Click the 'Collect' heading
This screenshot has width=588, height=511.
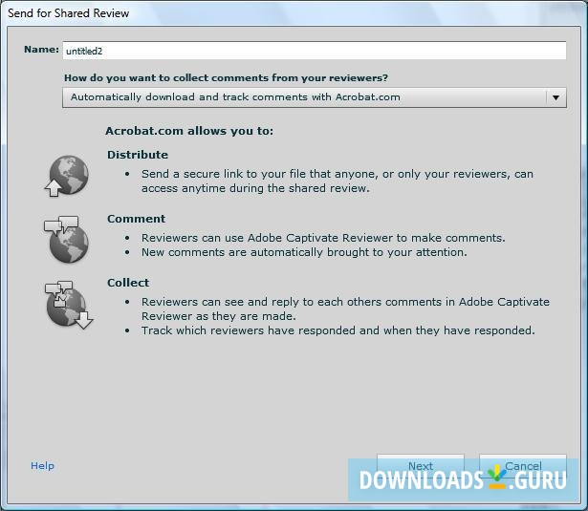tap(128, 283)
